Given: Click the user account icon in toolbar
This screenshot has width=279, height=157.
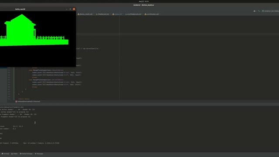Looking at the screenshot, I should 255,11.
